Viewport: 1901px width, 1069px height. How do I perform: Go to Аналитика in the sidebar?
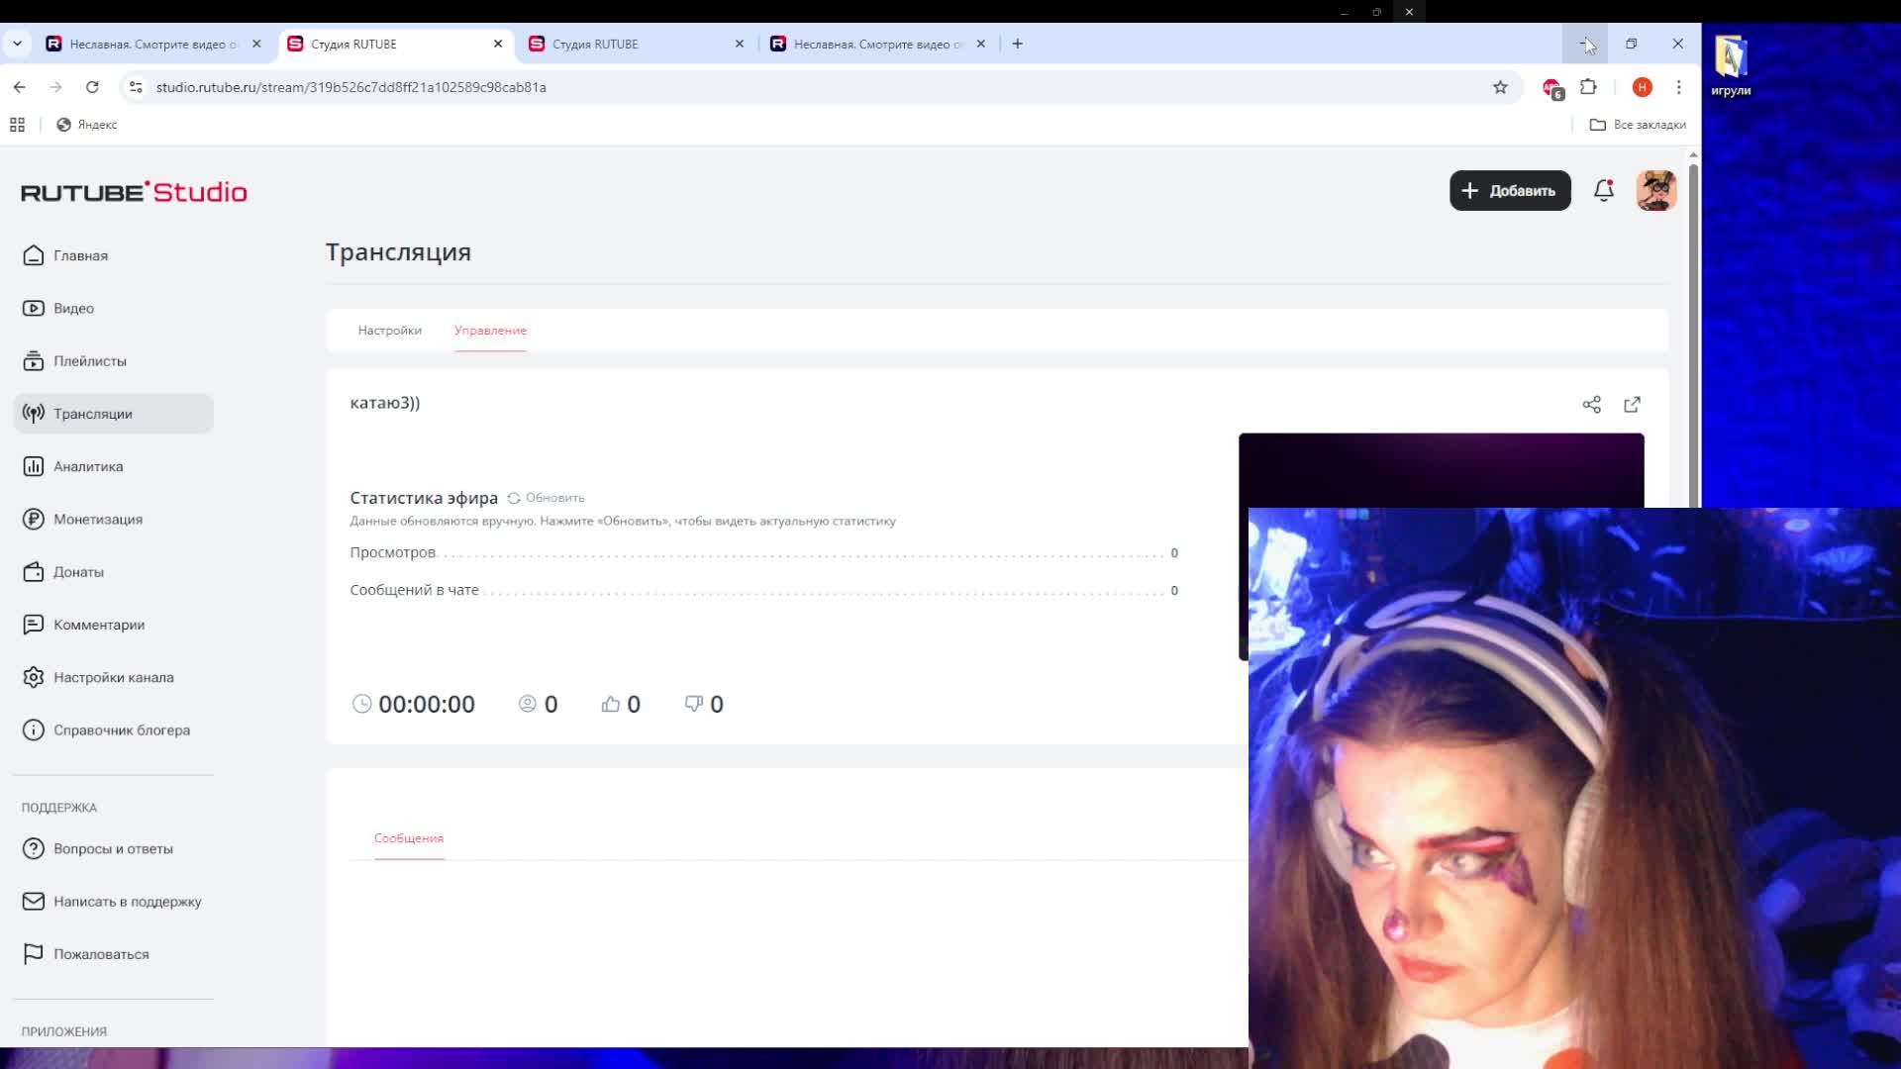click(88, 466)
